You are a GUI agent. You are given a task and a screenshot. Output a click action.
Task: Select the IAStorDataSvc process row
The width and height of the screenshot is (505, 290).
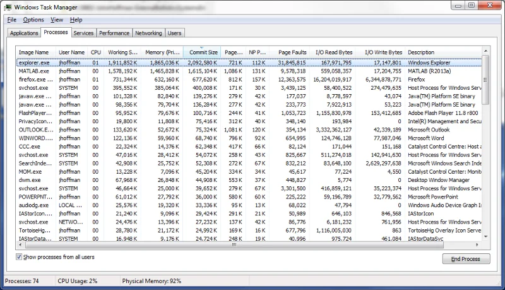pyautogui.click(x=249, y=238)
